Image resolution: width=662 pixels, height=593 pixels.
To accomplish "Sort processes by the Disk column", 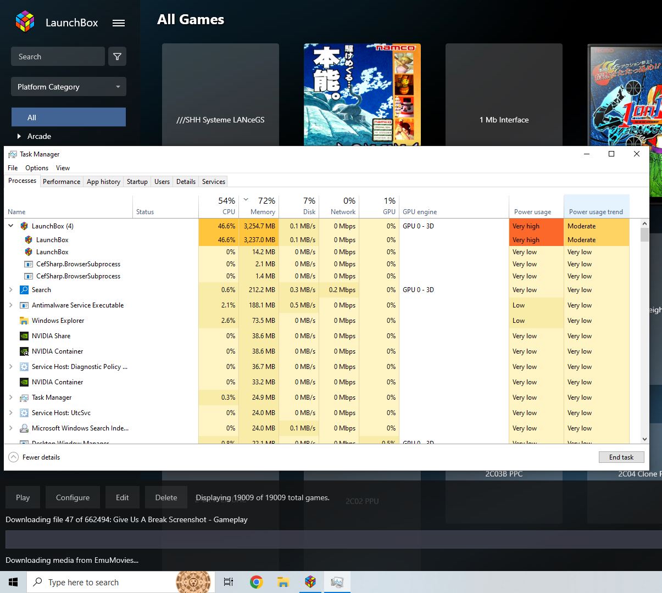I will pyautogui.click(x=299, y=206).
